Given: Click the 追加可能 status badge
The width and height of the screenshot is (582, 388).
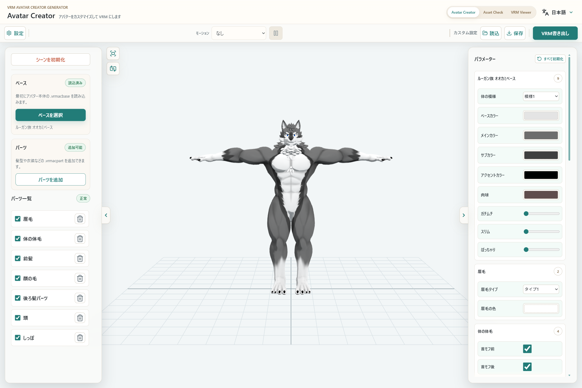Looking at the screenshot, I should [x=75, y=147].
